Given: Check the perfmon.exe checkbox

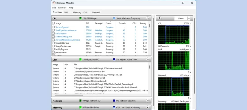Looking at the screenshot, I should [54, 53].
